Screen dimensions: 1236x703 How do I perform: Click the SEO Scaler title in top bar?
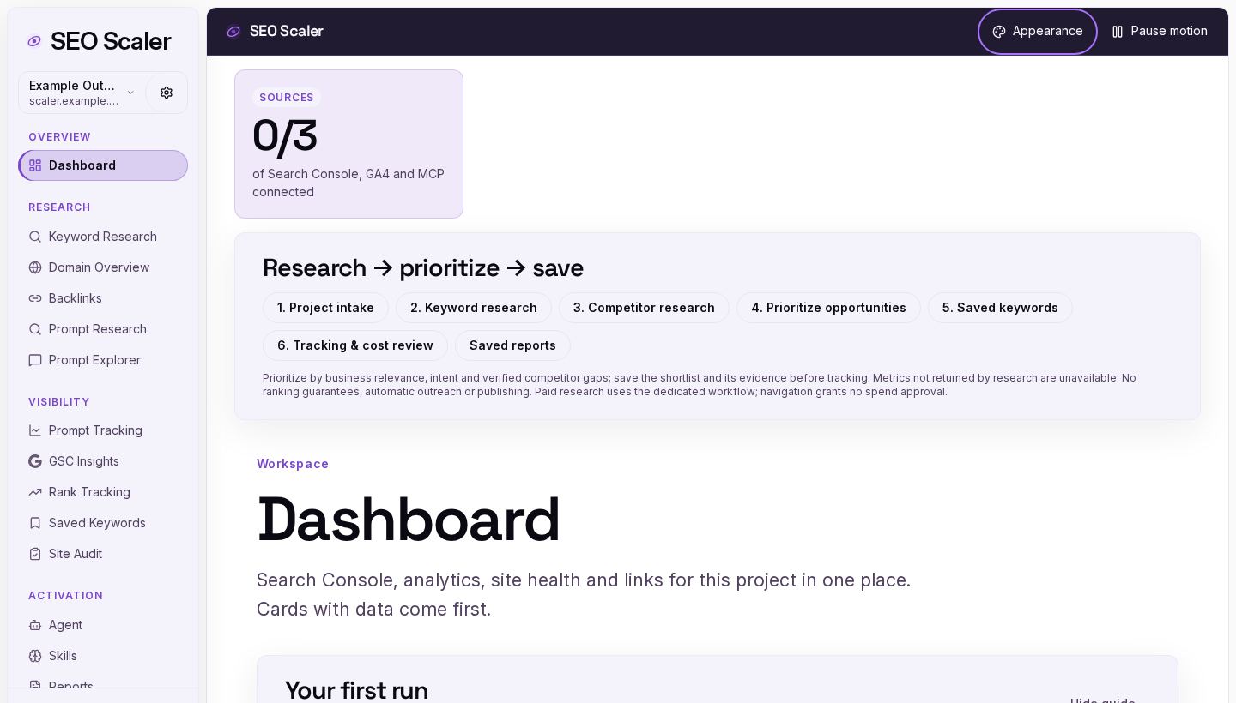pos(287,32)
